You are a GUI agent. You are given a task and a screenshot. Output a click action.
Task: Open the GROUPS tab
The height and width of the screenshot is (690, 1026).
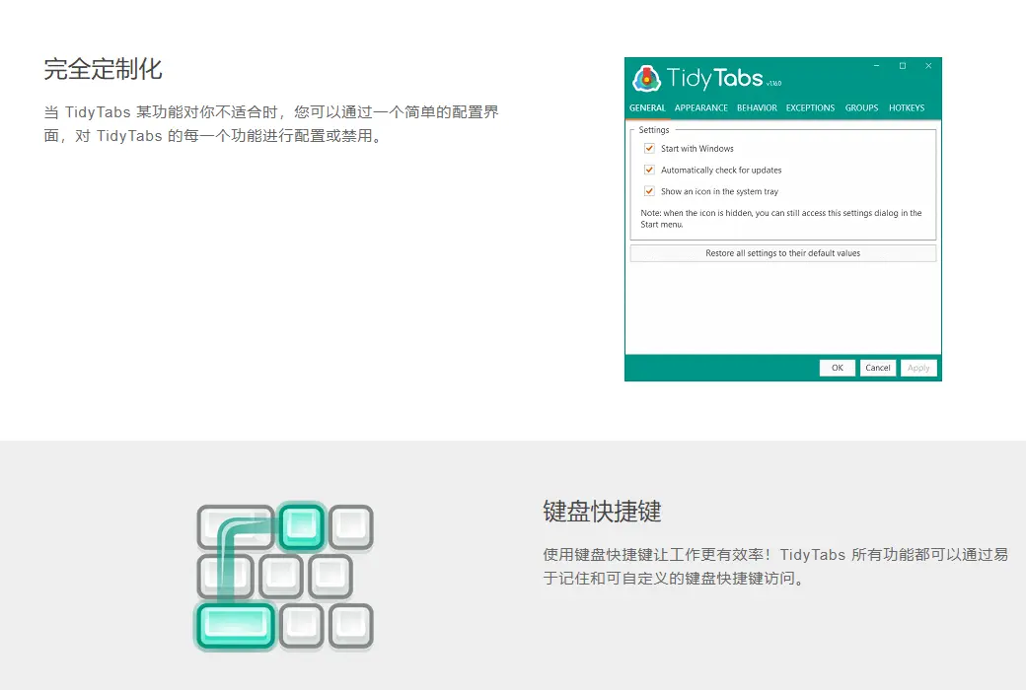click(x=861, y=107)
